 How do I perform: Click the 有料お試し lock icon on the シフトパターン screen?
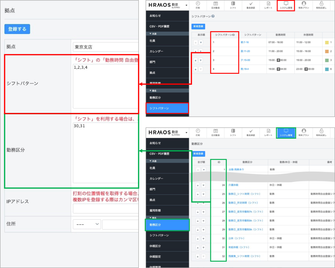[x=321, y=4]
